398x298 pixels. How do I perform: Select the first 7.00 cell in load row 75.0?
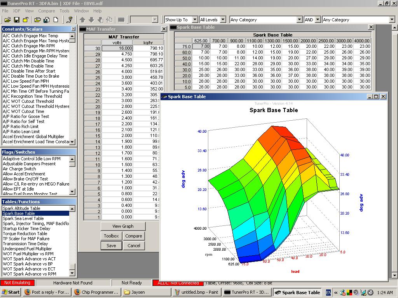(201, 47)
